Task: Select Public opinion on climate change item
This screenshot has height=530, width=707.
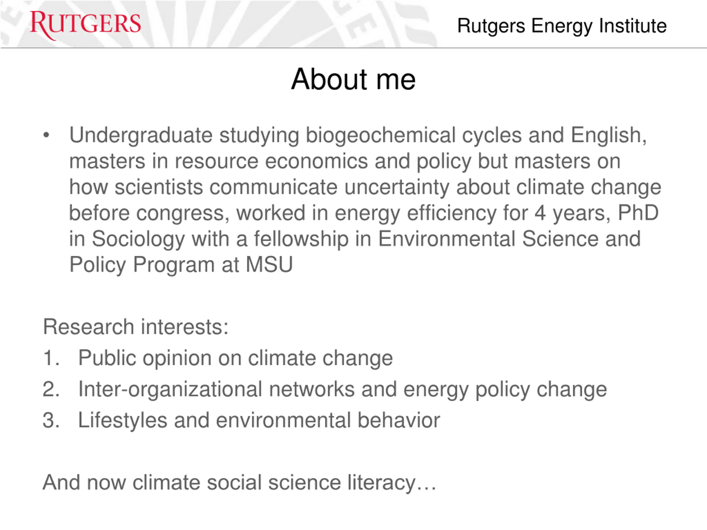Action: click(x=236, y=359)
